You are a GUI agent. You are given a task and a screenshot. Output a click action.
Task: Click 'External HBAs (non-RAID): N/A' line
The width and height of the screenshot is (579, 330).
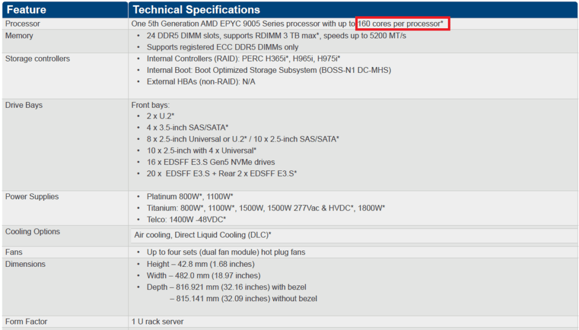201,81
